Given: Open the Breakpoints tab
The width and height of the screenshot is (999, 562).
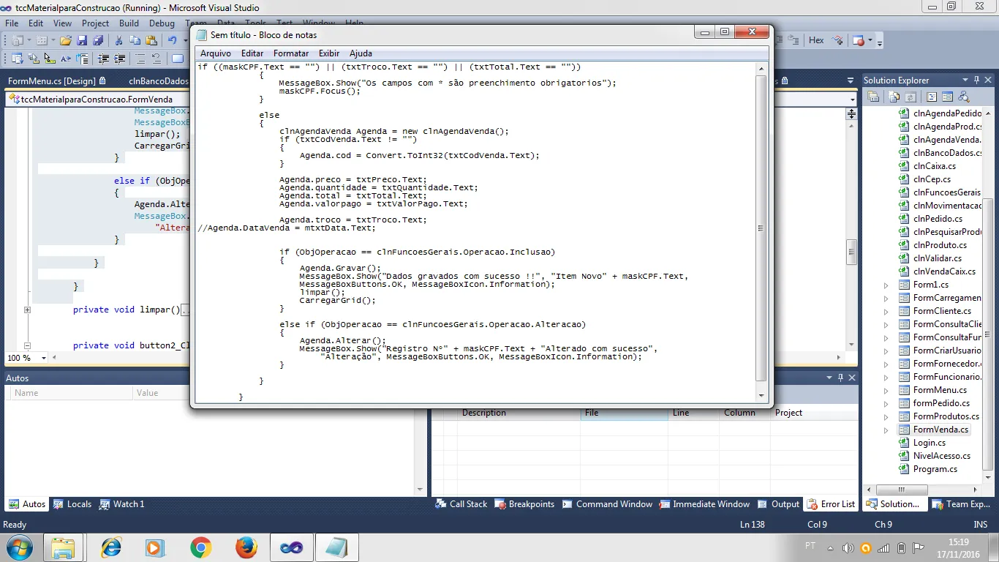Looking at the screenshot, I should tap(524, 504).
